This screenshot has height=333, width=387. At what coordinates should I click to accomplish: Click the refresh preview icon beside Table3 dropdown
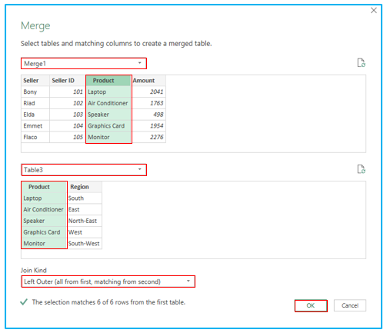[361, 169]
